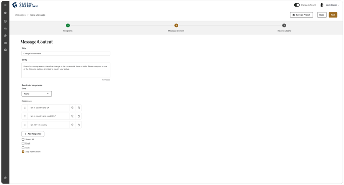Click the Message Content step circle
The width and height of the screenshot is (344, 185).
[176, 26]
